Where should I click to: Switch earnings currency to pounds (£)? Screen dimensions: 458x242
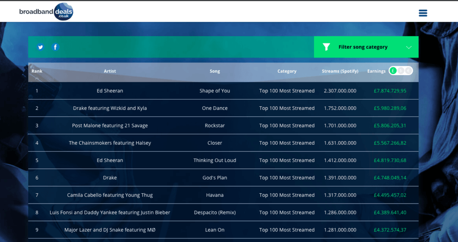coord(393,71)
